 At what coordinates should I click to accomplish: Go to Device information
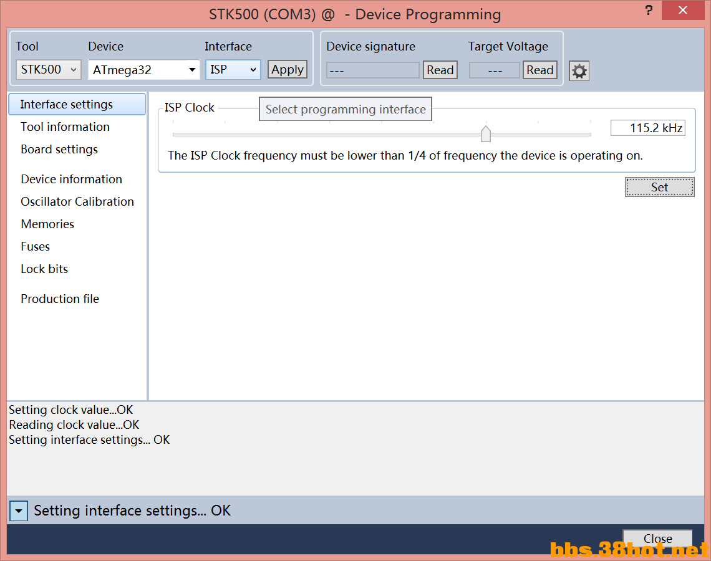tap(72, 180)
